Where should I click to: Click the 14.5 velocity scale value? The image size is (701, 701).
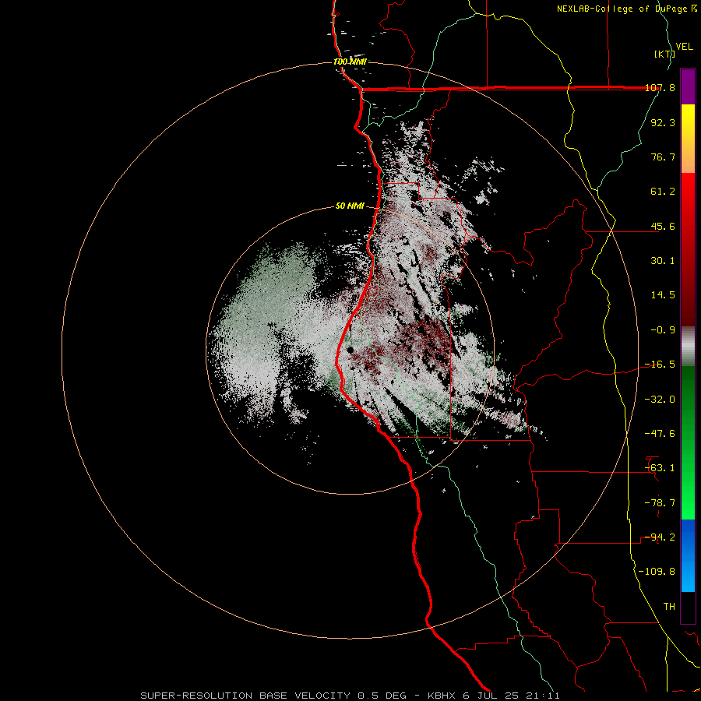click(x=663, y=295)
